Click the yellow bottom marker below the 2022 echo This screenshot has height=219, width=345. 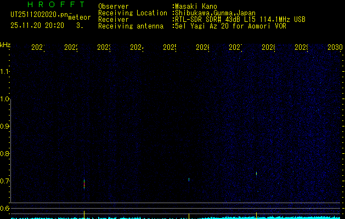84,215
